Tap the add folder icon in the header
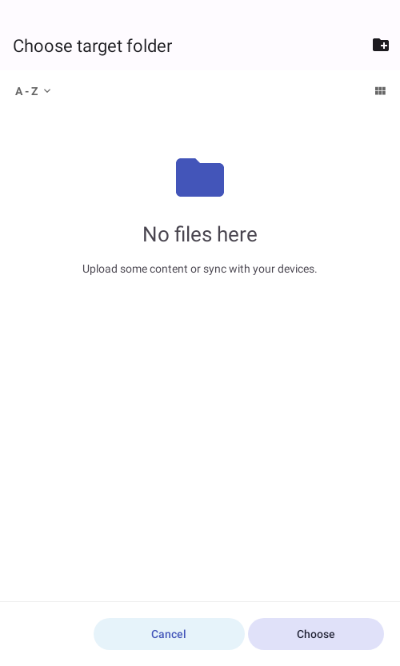Screen dimensions: 400x666 [x=381, y=45]
